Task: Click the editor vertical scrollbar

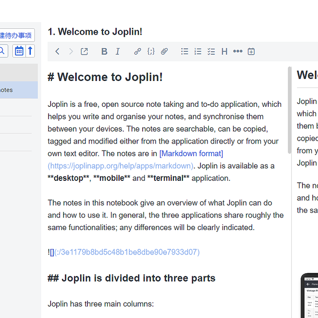Action: click(290, 110)
